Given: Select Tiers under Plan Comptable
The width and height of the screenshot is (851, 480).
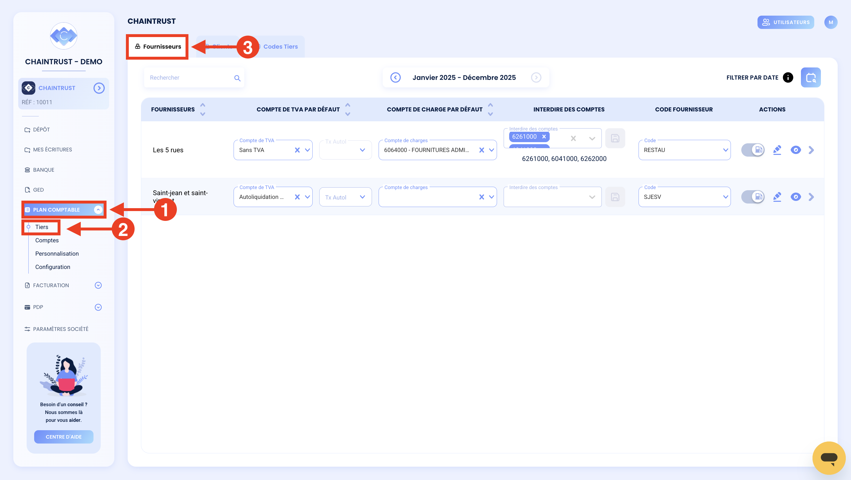Looking at the screenshot, I should (x=42, y=227).
